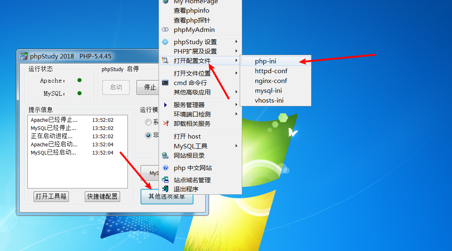Click the 快捷键配置 button
Image resolution: width=452 pixels, height=251 pixels.
(102, 196)
